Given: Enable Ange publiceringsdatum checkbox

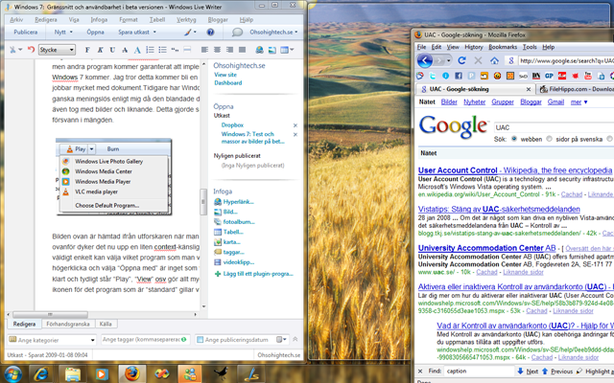Looking at the screenshot, I should (201, 340).
